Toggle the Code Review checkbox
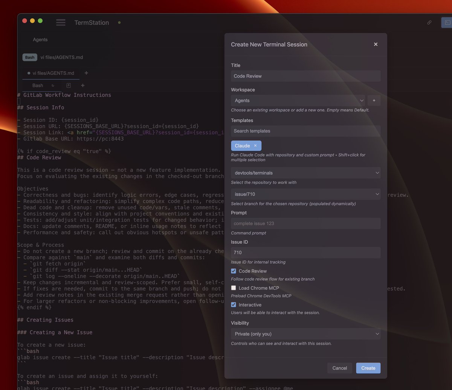Screen dimensions: 452x390 234,271
